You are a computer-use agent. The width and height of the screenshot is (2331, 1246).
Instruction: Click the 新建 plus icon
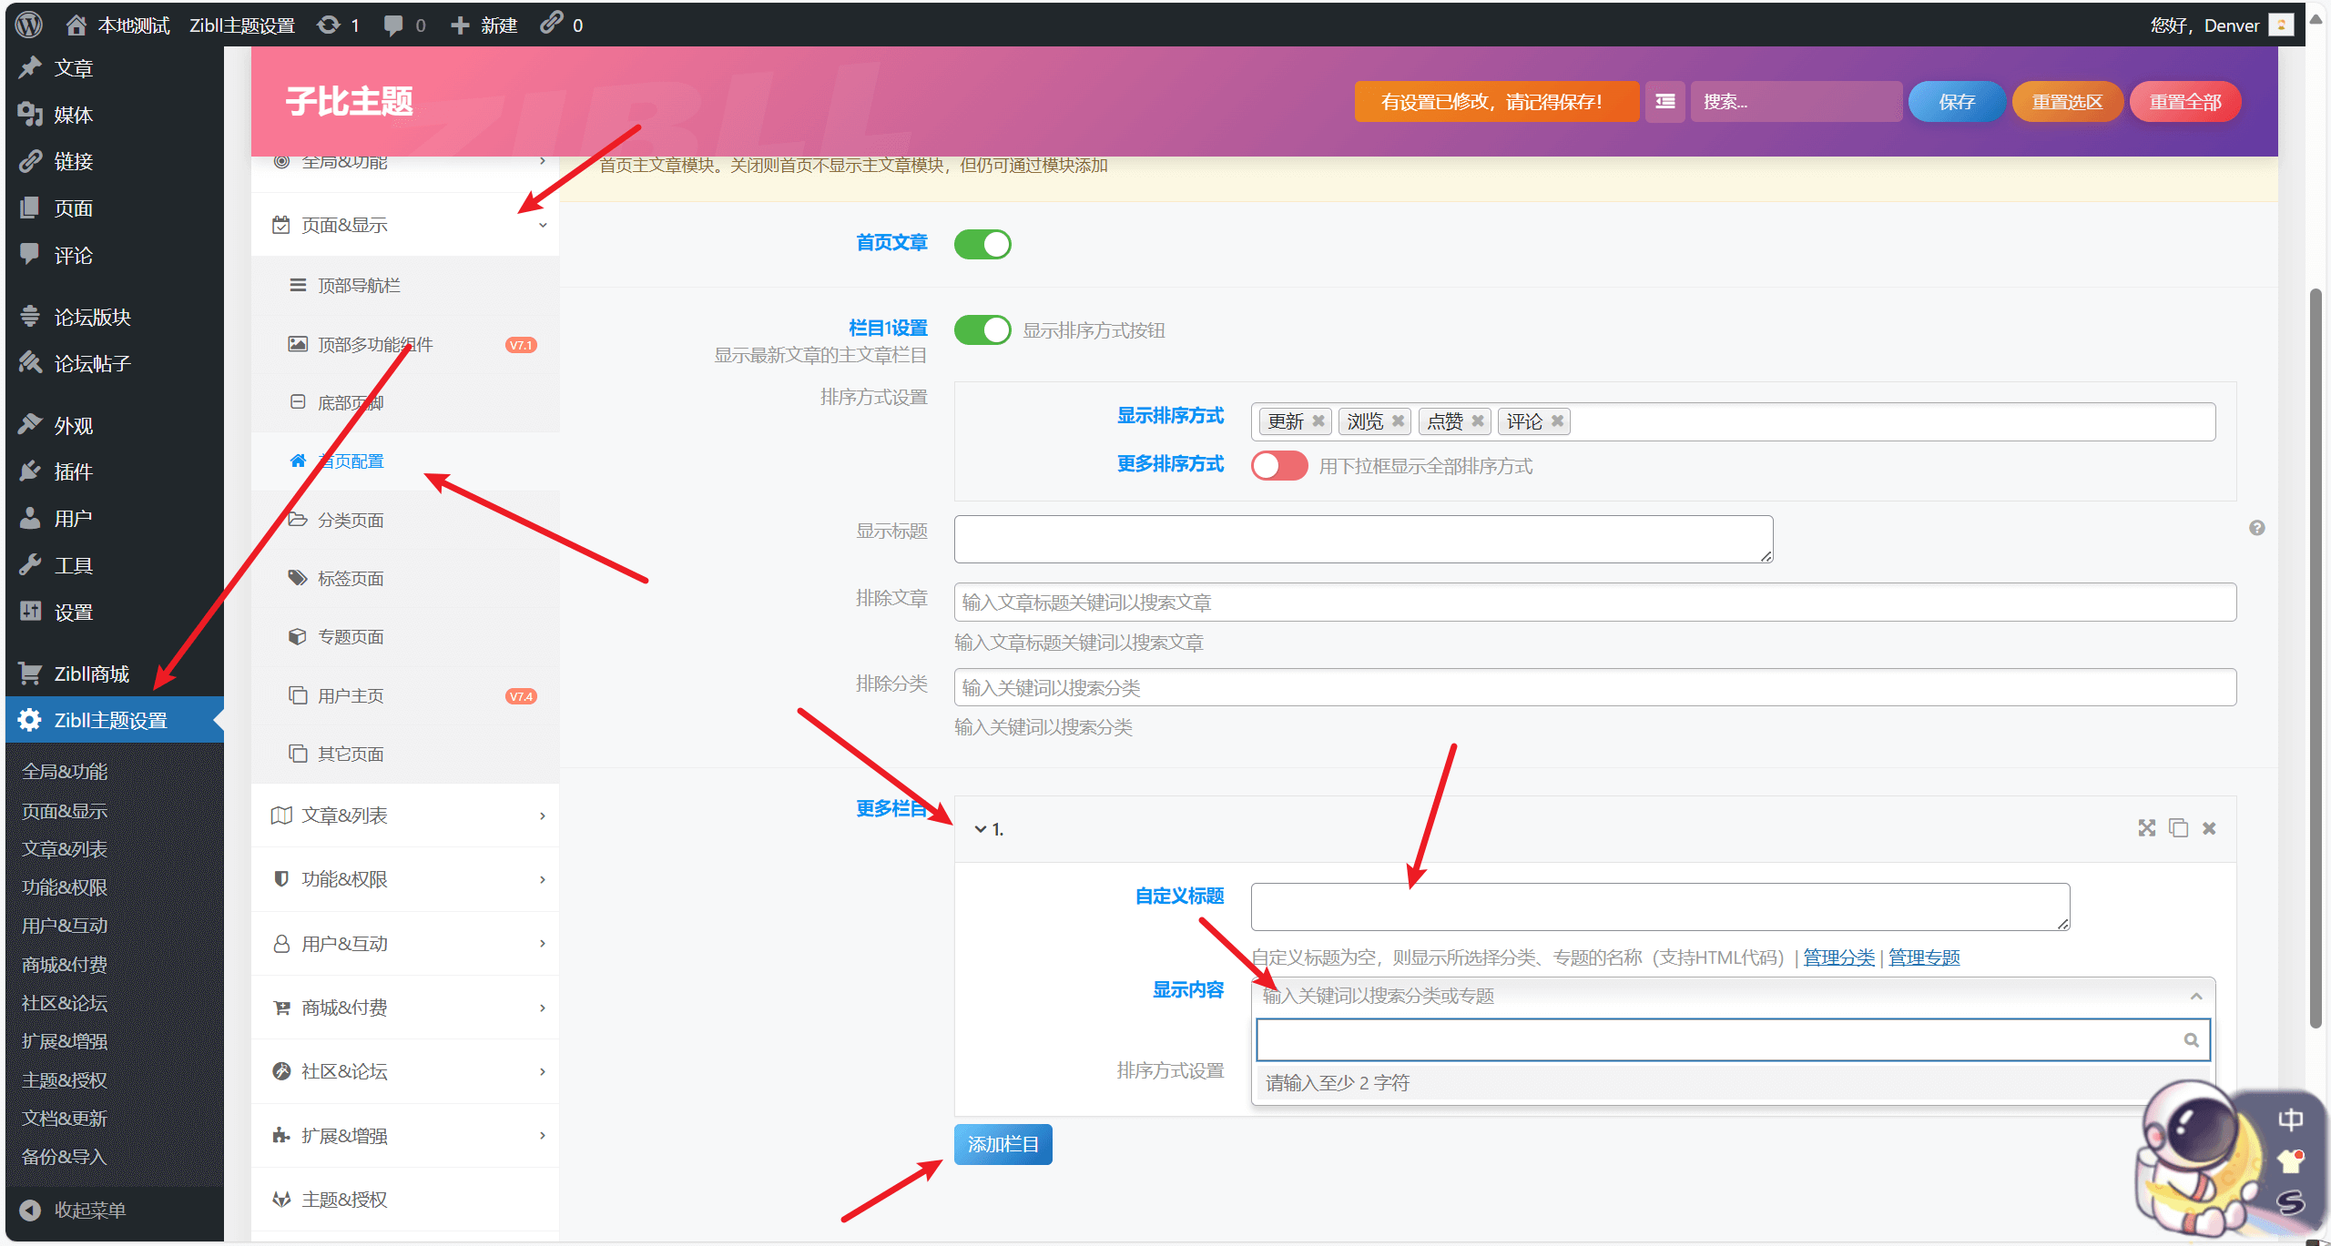click(x=461, y=25)
